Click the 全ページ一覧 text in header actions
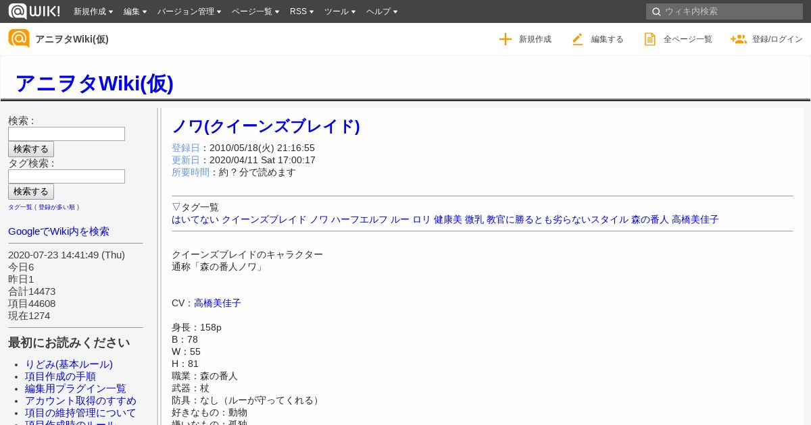811x425 pixels. click(688, 39)
